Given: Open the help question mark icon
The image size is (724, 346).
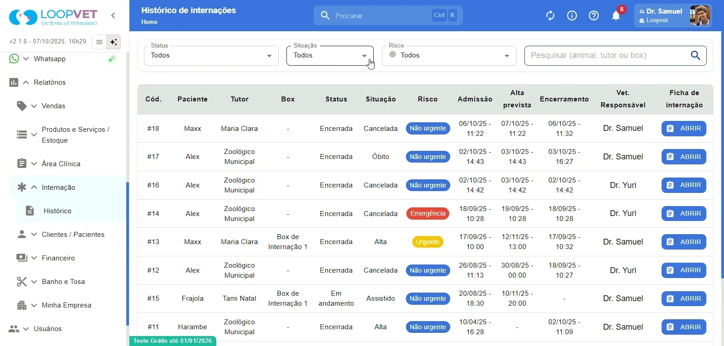Looking at the screenshot, I should (594, 16).
